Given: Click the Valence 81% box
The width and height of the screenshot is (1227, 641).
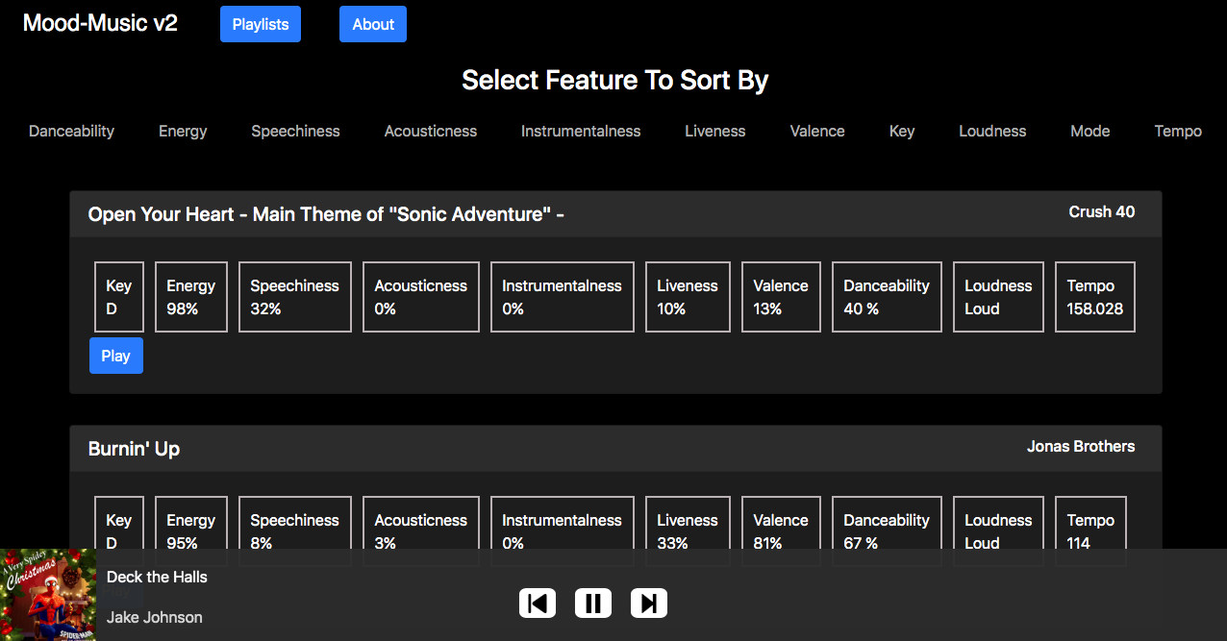Looking at the screenshot, I should [781, 523].
